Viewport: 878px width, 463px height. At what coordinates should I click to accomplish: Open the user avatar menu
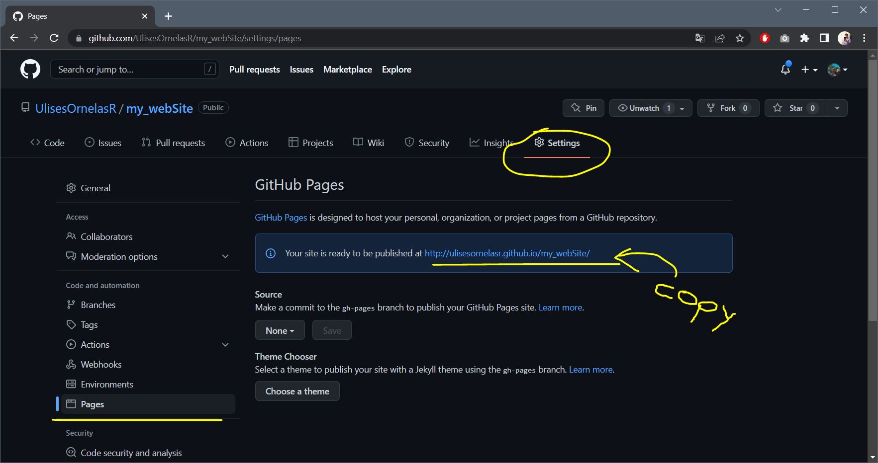click(837, 70)
